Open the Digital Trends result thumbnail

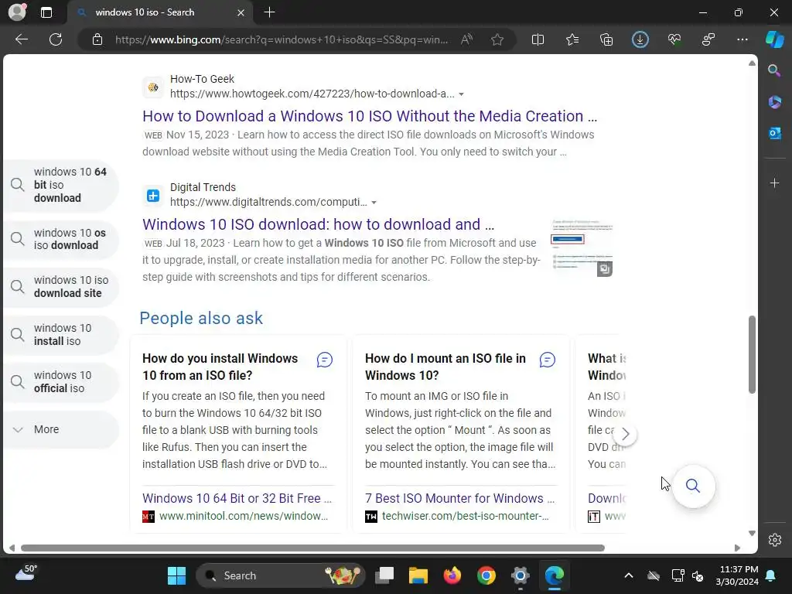(582, 248)
